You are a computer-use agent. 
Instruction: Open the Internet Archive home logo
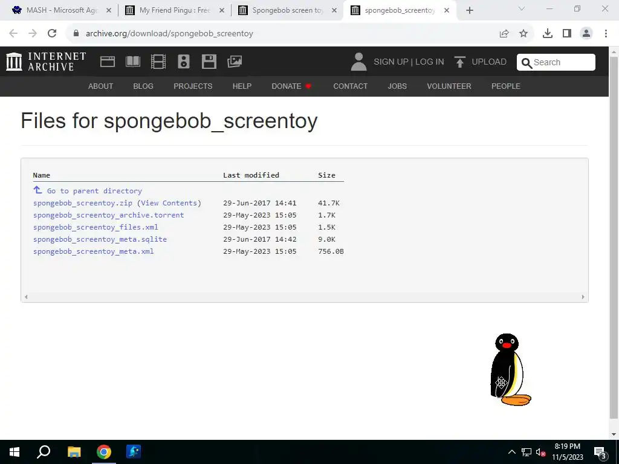(46, 62)
